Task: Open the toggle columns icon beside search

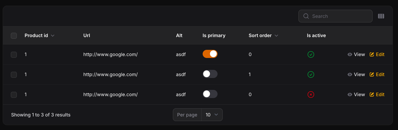Action: click(381, 16)
